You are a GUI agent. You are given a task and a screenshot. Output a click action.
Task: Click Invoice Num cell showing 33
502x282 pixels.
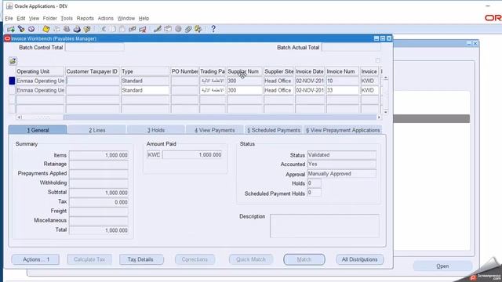click(342, 91)
